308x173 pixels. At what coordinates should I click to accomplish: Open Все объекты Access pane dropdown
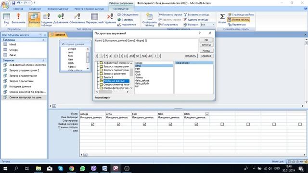[40, 35]
